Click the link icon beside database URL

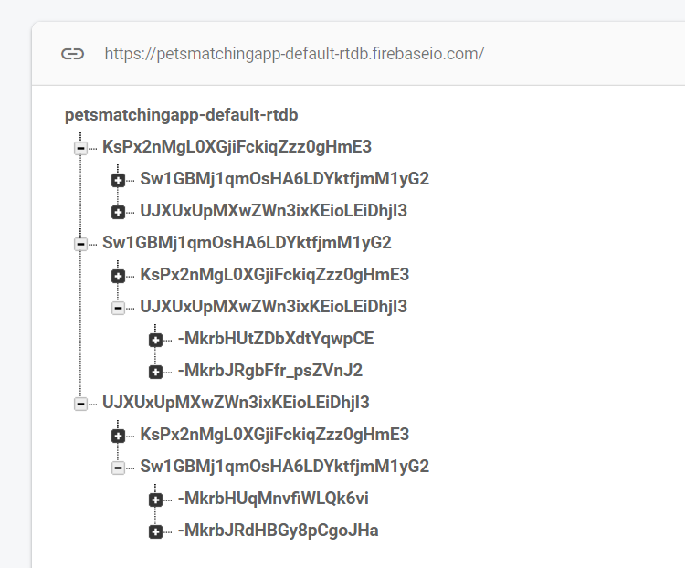[x=72, y=54]
